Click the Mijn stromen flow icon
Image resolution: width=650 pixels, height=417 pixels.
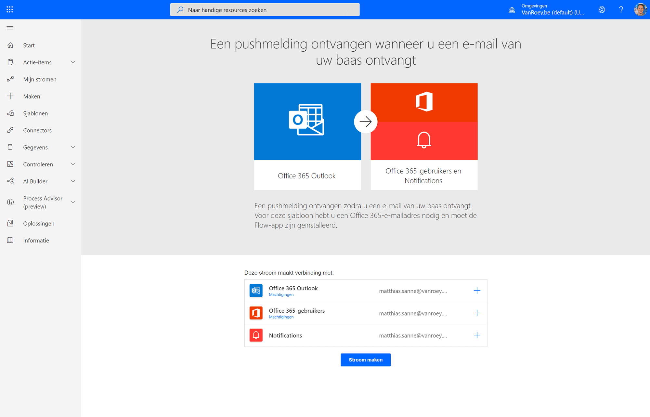pos(10,79)
